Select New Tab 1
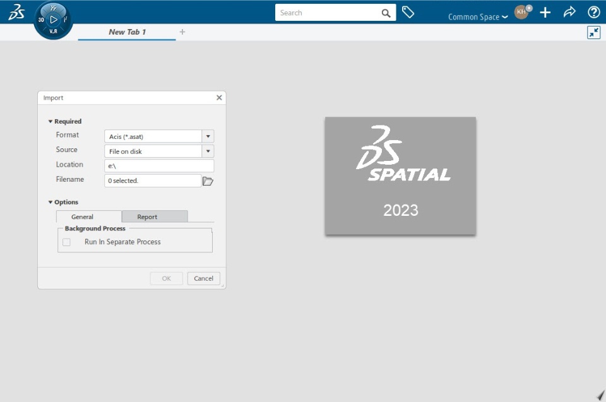The image size is (606, 402). tap(127, 32)
